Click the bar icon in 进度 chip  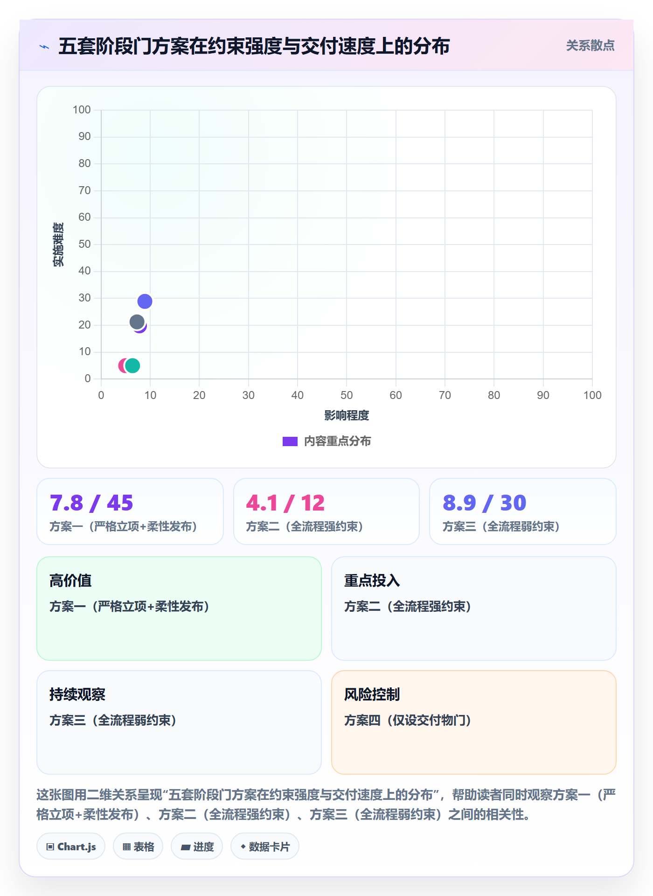coord(185,847)
